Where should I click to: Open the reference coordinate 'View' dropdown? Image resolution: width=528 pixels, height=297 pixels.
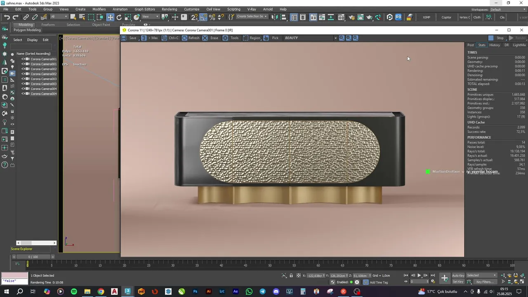click(151, 17)
